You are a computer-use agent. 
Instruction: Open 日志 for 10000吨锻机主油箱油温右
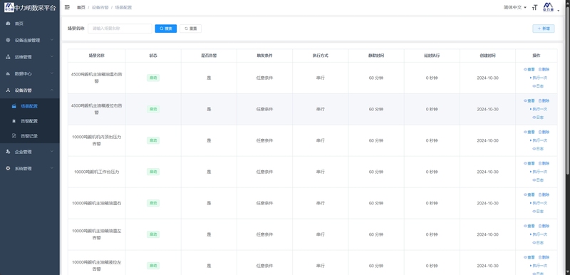(539, 212)
